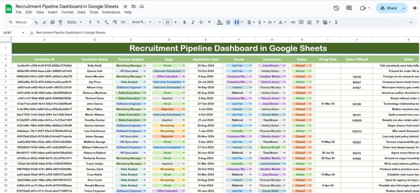This screenshot has width=420, height=193.
Task: Open the Insert menu
Action: [53, 12]
